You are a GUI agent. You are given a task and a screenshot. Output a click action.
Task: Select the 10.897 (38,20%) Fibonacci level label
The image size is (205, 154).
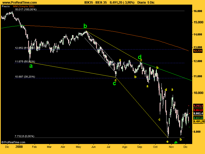coord(25,76)
